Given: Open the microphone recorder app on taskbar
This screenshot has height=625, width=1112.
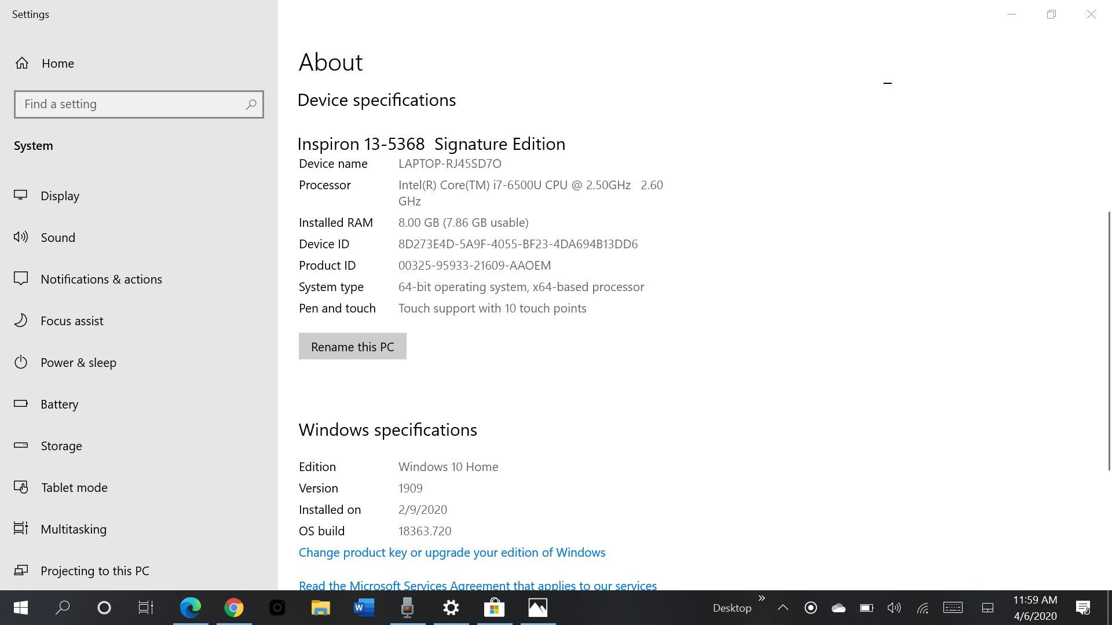Looking at the screenshot, I should tap(408, 608).
